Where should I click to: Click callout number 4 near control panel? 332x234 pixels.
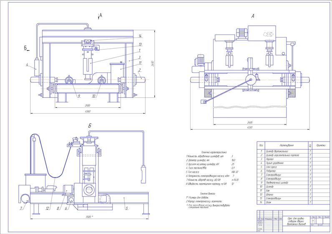(27, 65)
